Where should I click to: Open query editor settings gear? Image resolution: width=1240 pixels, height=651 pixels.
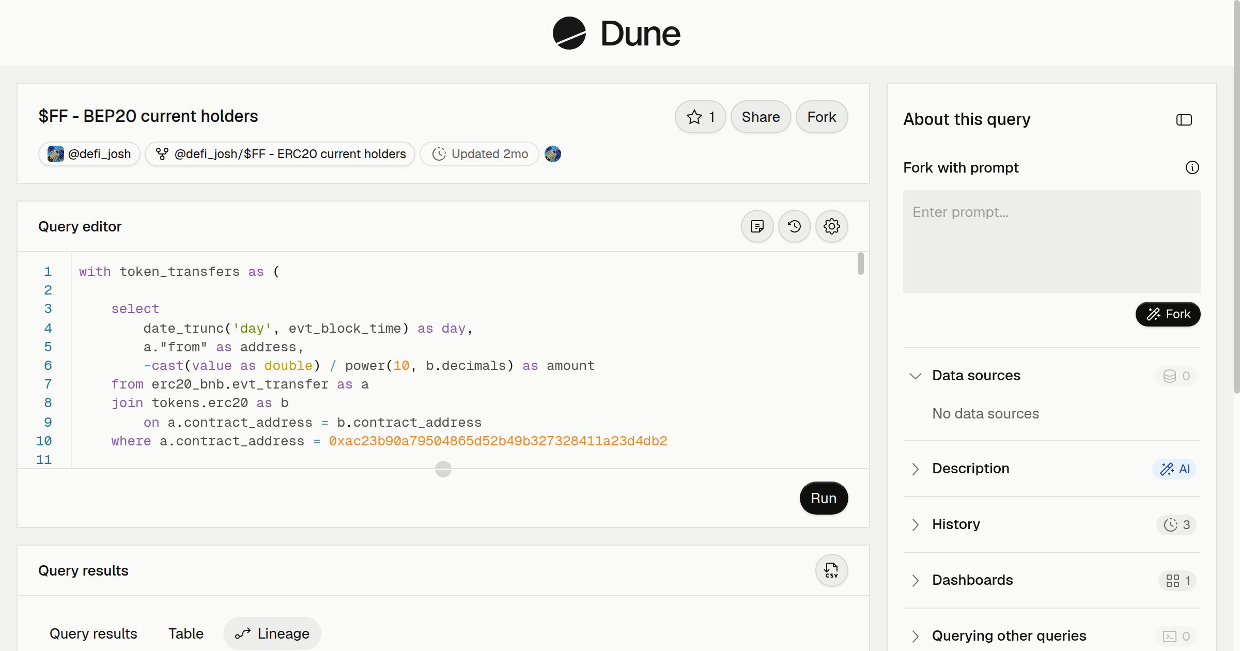tap(831, 226)
